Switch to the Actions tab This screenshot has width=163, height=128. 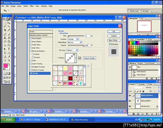(140, 63)
